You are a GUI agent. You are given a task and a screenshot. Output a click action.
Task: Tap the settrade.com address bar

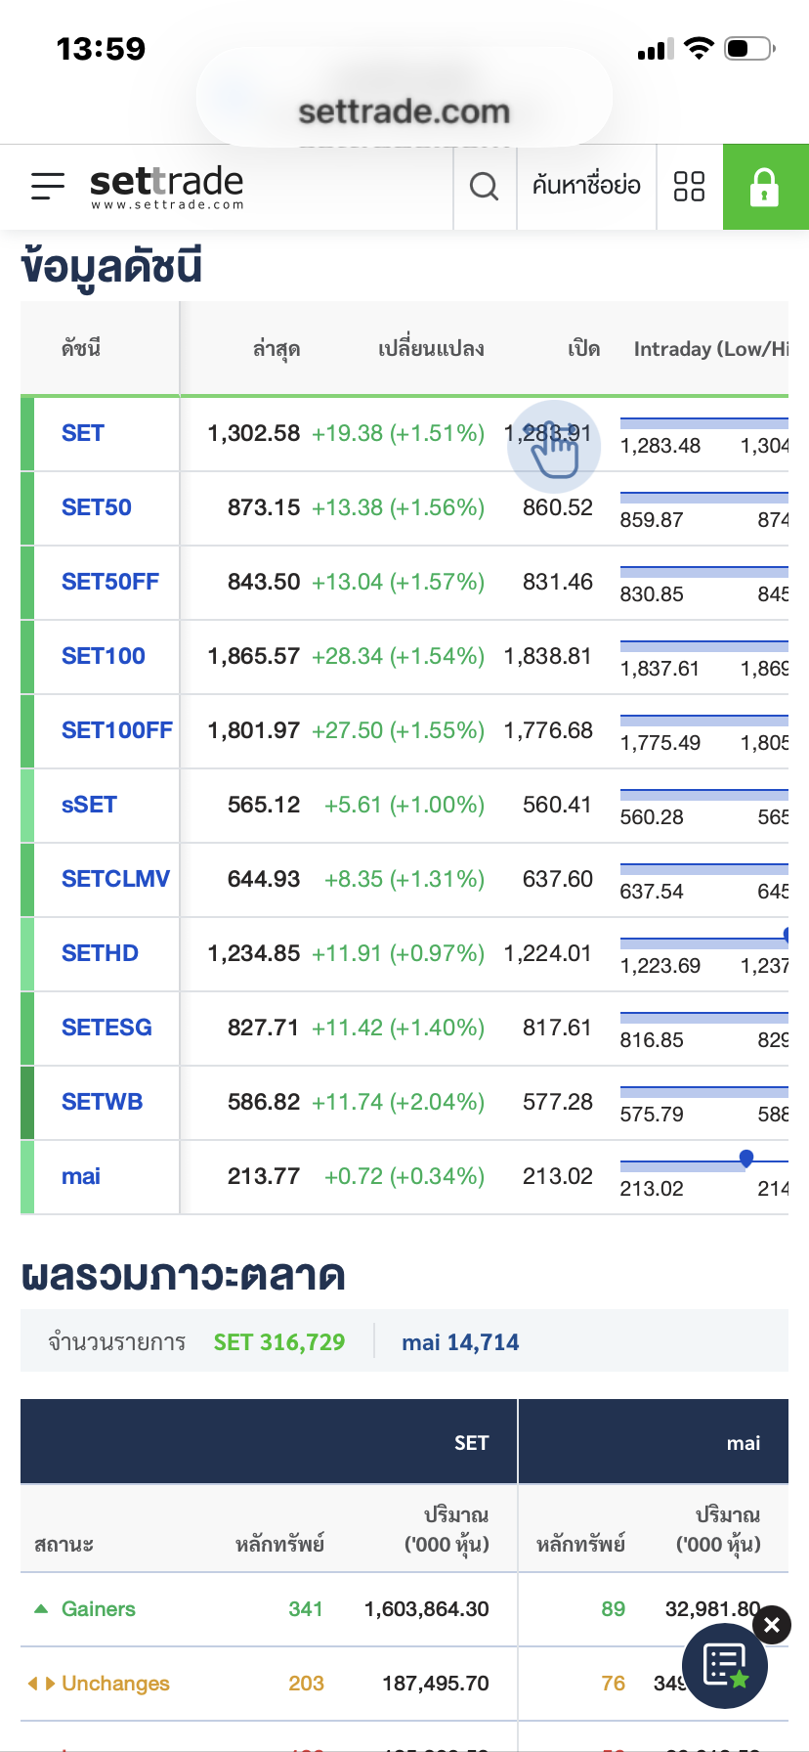pos(404,111)
